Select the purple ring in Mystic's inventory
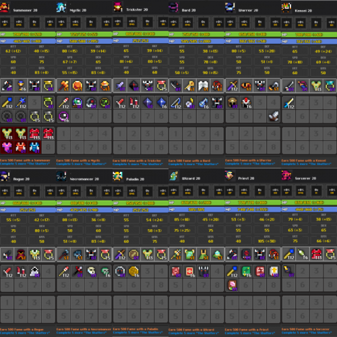 click(x=63, y=116)
